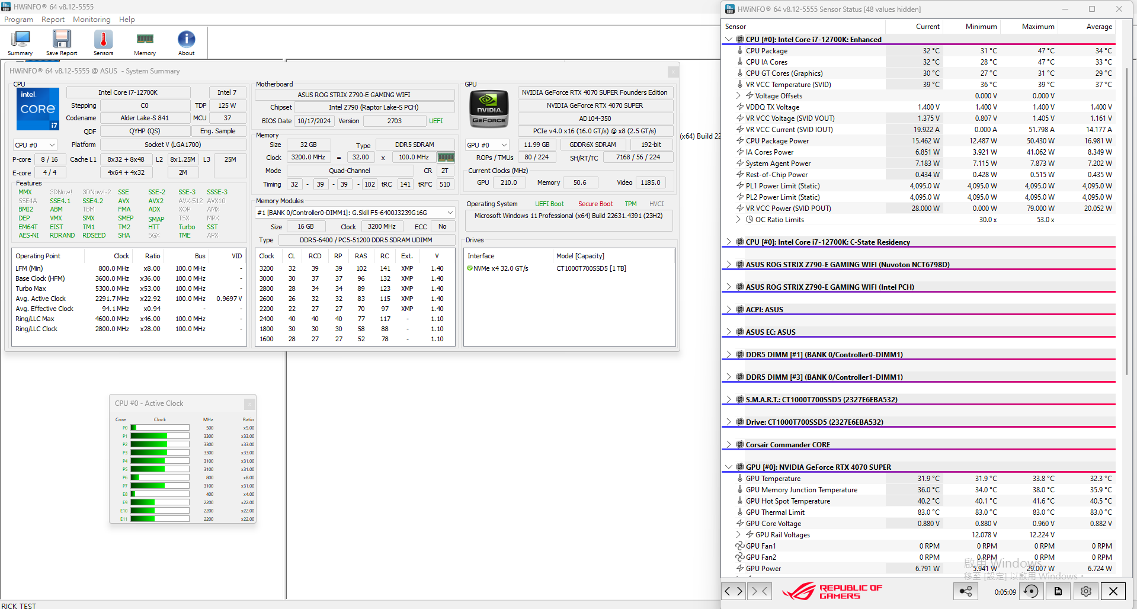
Task: Click the GPU Fan1 fan icon
Action: click(740, 546)
